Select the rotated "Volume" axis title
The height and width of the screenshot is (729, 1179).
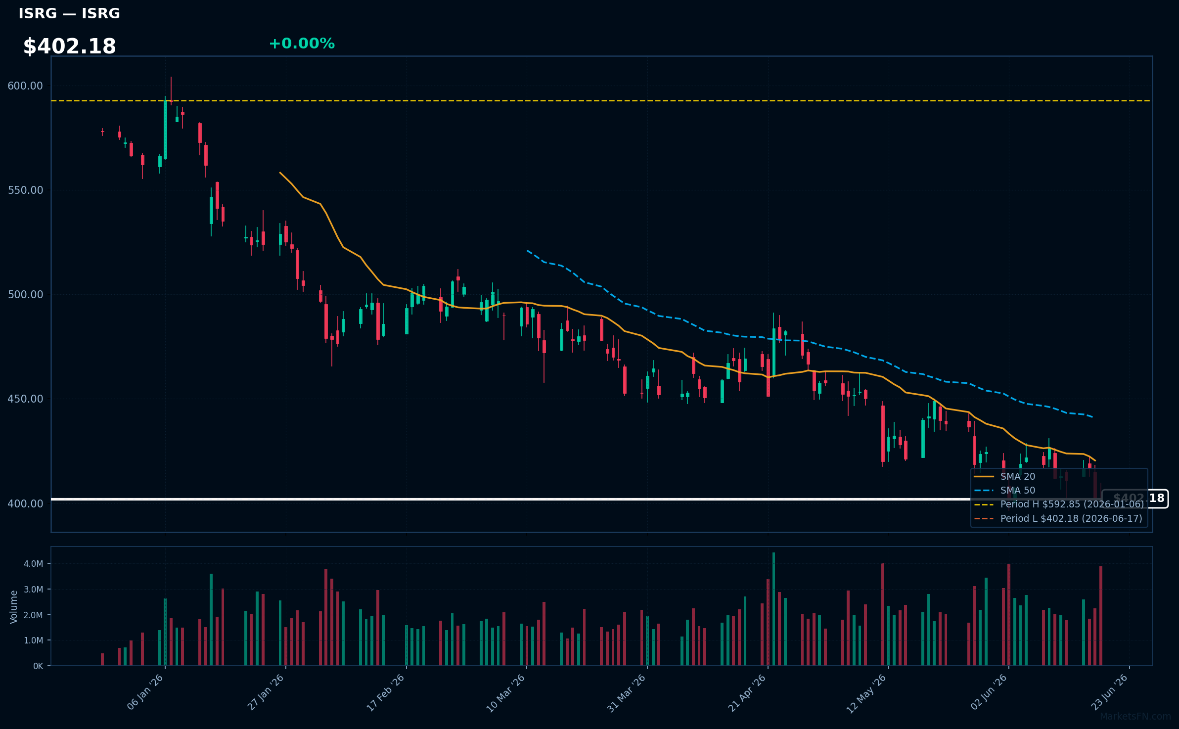[13, 606]
